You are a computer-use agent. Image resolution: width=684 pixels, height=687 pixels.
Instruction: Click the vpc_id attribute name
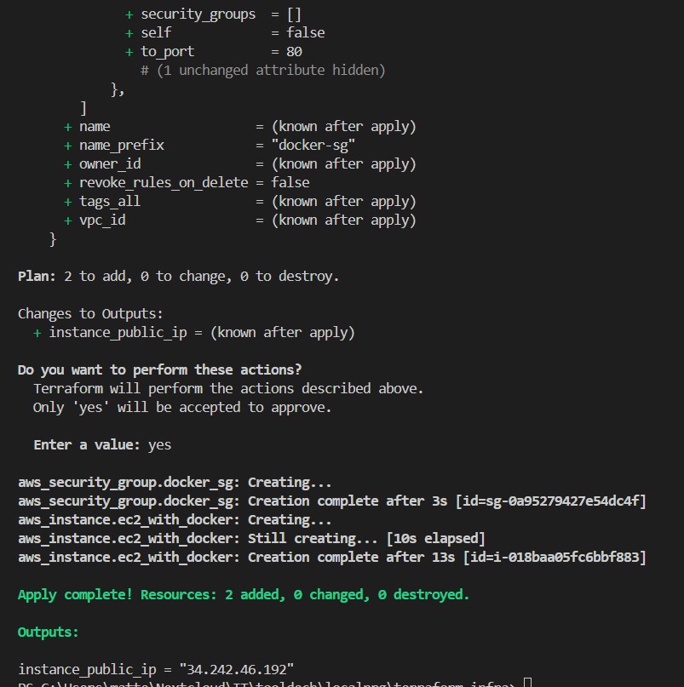coord(102,220)
